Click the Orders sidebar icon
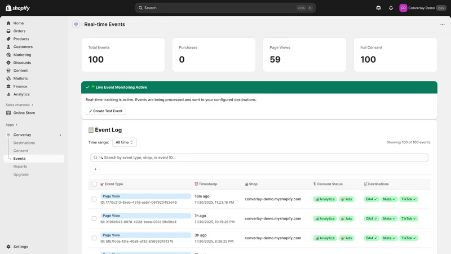The width and height of the screenshot is (451, 254). 8,31
